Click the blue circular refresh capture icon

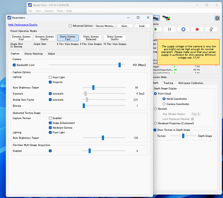(x=183, y=29)
